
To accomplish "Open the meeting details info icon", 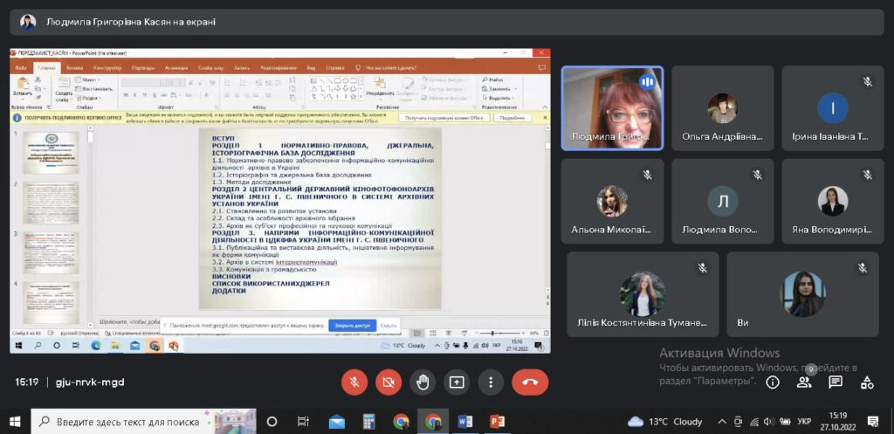I will coord(773,382).
